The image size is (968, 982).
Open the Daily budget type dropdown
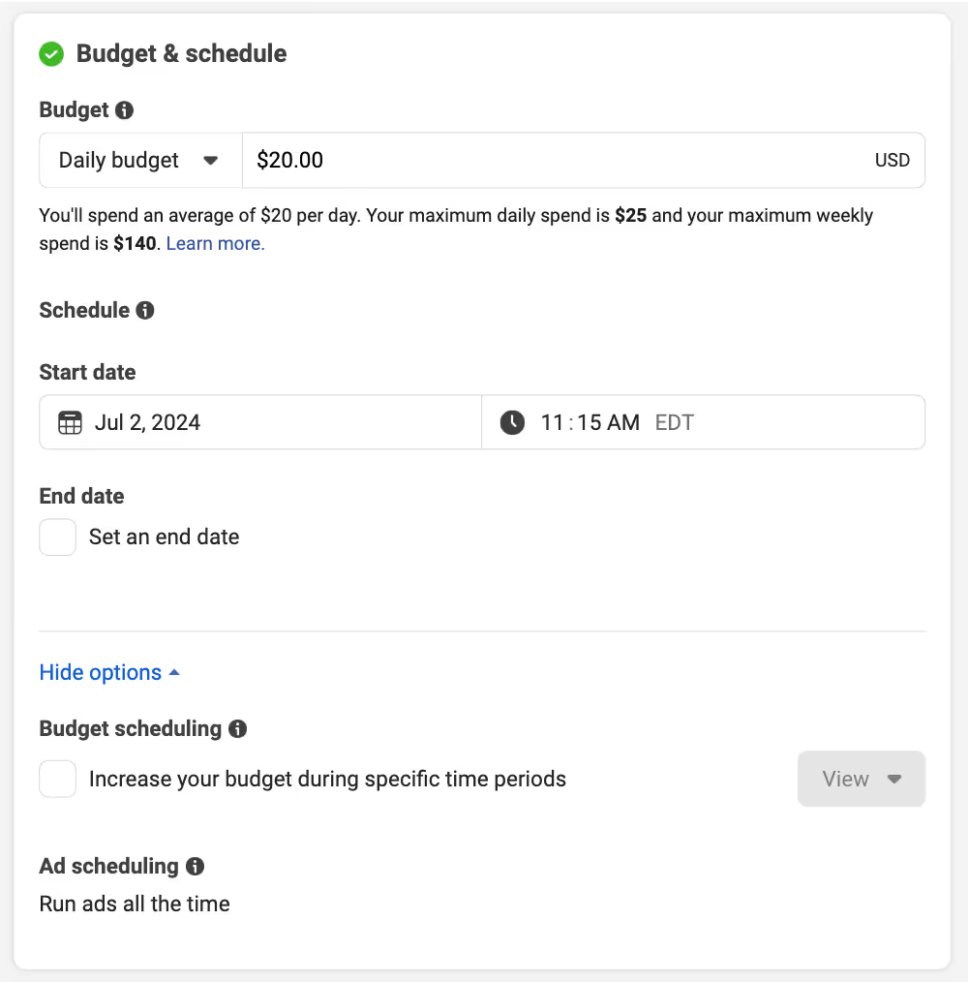pyautogui.click(x=140, y=161)
